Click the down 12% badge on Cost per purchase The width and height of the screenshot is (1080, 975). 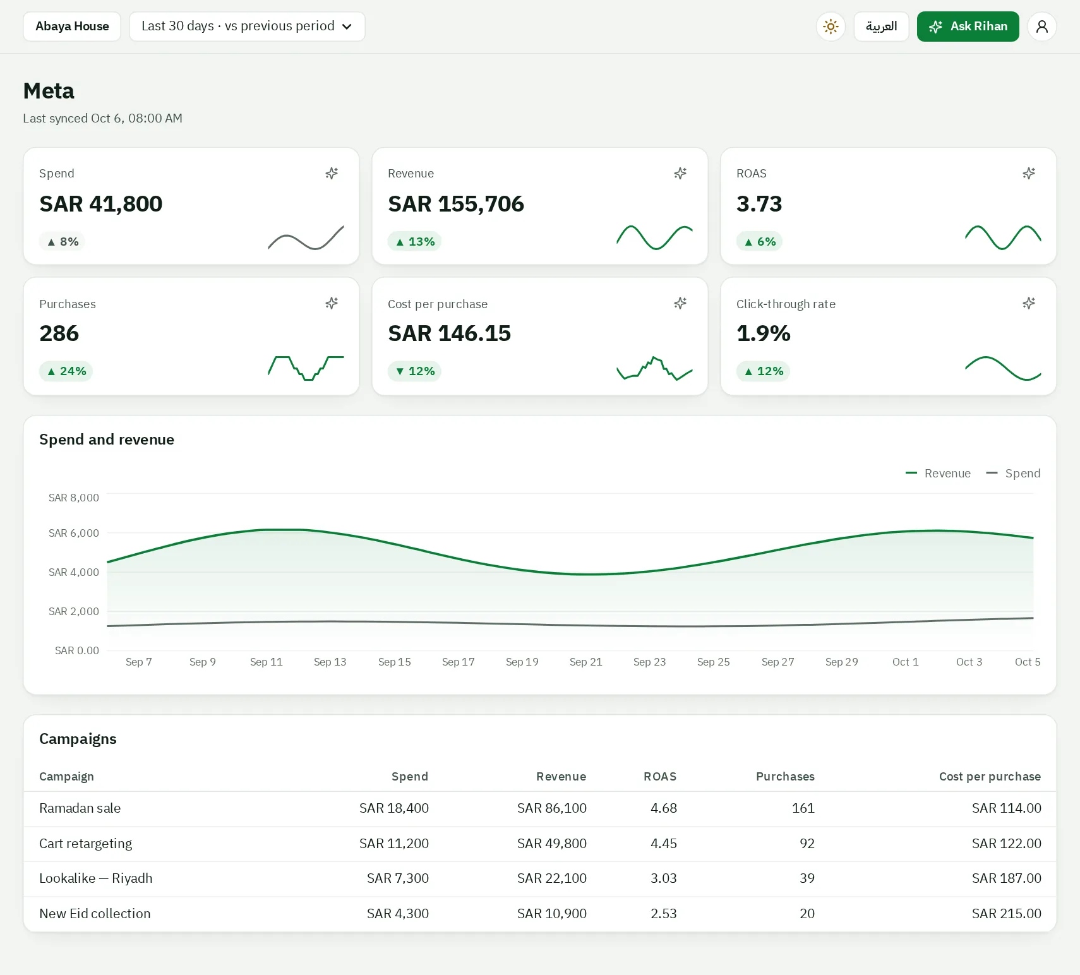pos(414,371)
